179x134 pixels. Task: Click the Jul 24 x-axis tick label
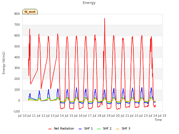pos(153,116)
